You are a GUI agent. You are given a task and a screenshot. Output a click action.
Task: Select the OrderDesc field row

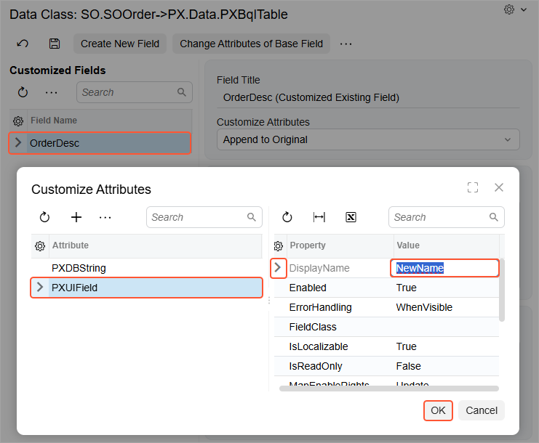[100, 143]
